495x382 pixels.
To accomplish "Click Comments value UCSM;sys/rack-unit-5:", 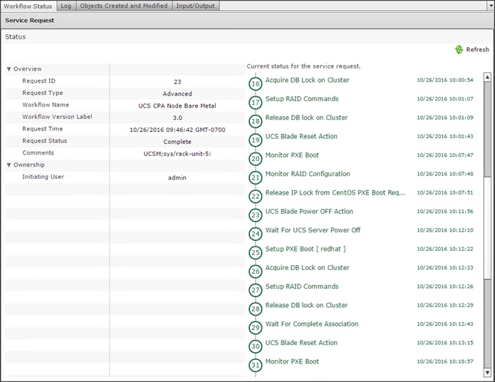I will pyautogui.click(x=177, y=154).
